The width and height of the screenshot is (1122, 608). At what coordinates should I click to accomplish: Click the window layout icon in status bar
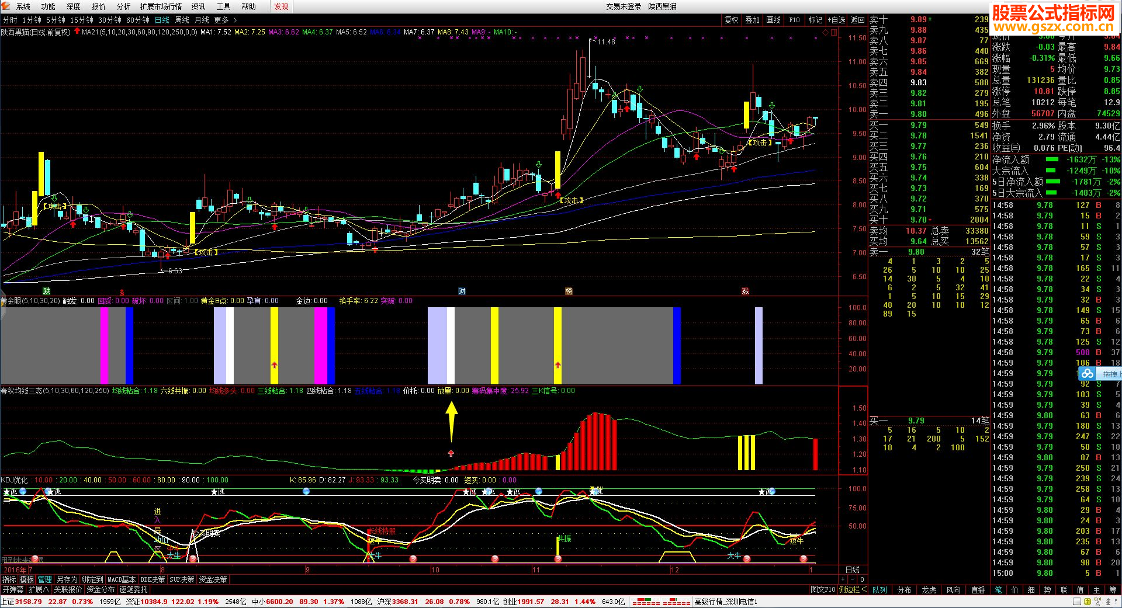point(1077,602)
